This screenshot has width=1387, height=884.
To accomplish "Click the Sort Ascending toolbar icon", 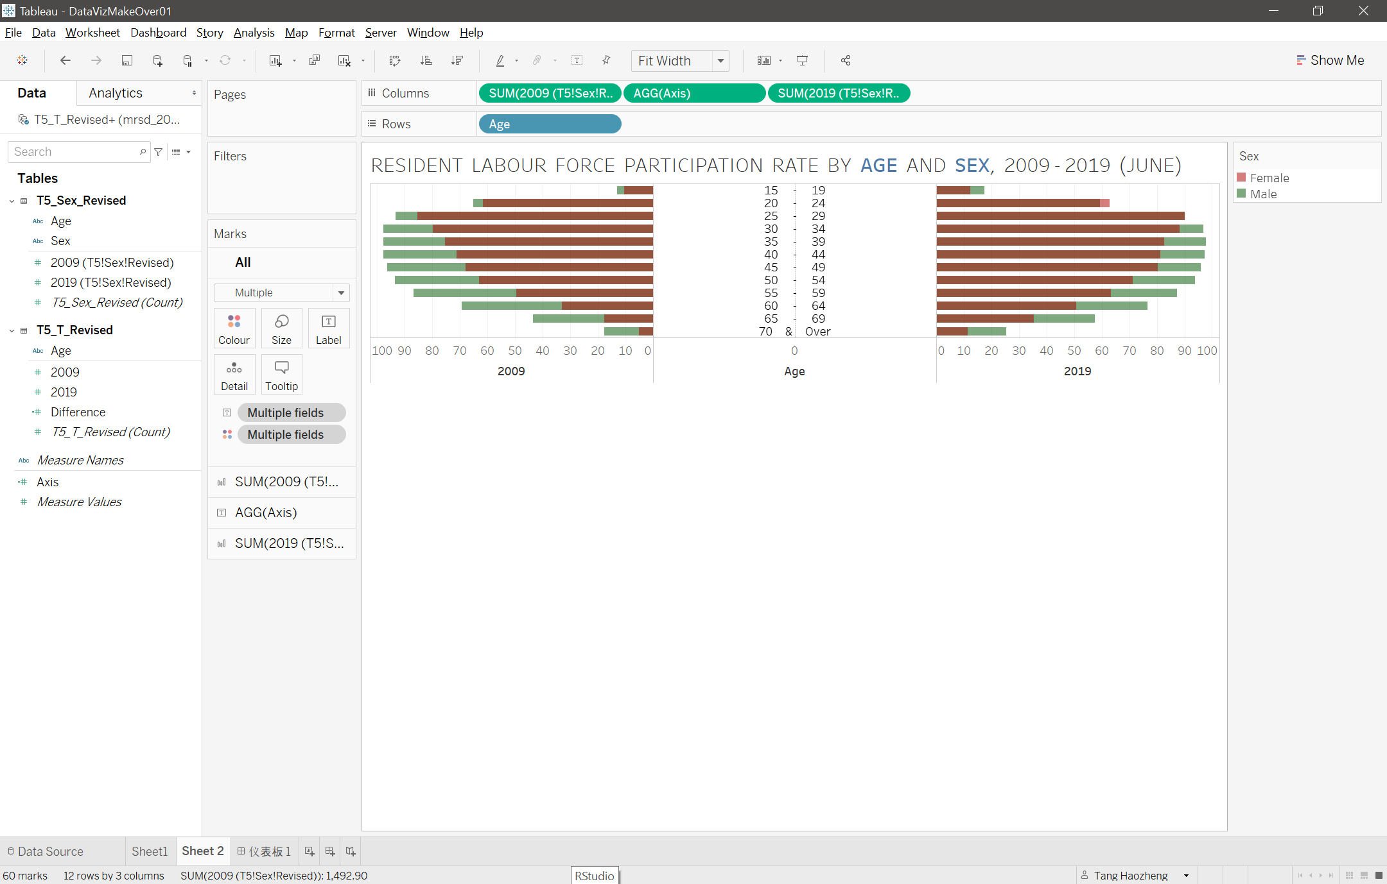I will (426, 60).
